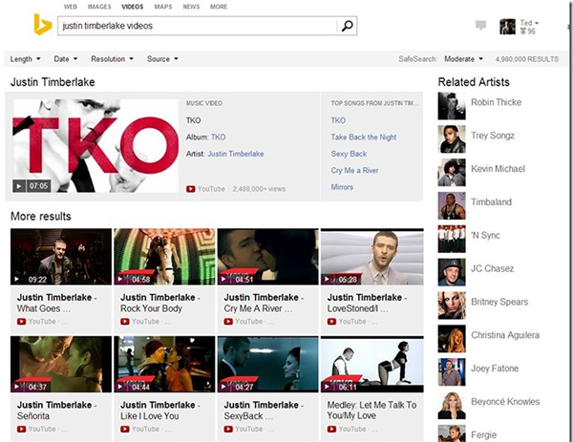
Task: Click YouTube icon under Like I Love You
Action: pyautogui.click(x=125, y=429)
